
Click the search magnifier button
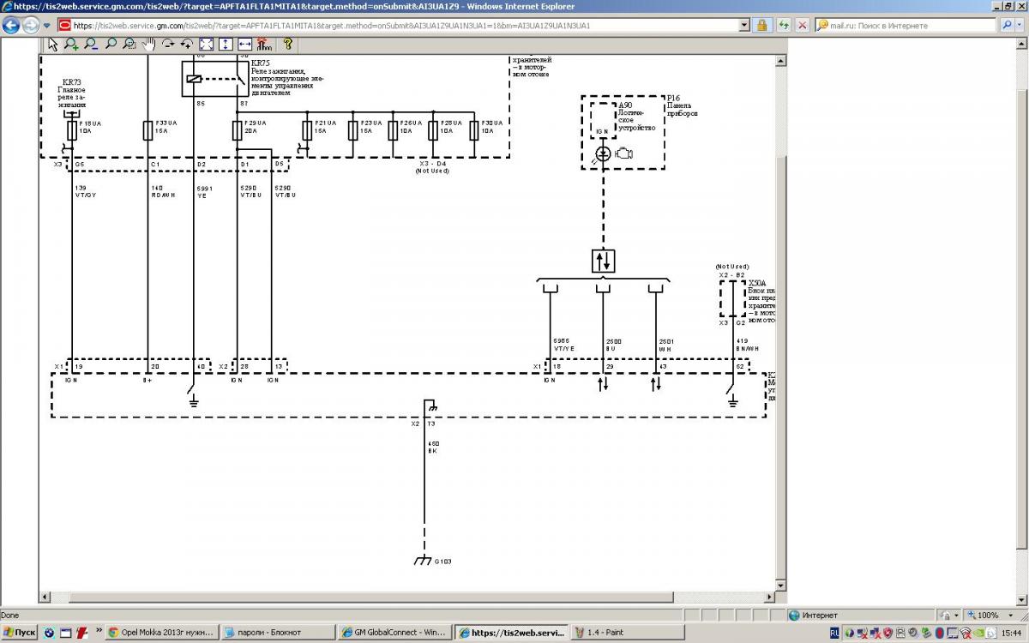[x=1008, y=26]
